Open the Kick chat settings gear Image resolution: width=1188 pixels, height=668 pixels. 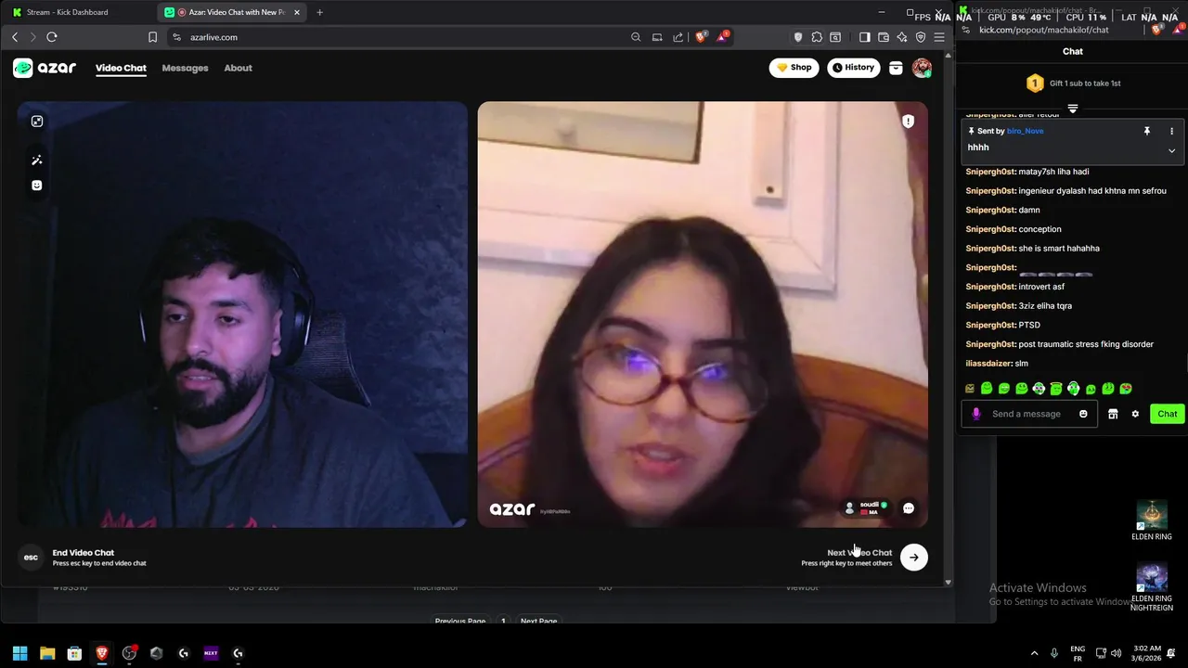(x=1135, y=414)
